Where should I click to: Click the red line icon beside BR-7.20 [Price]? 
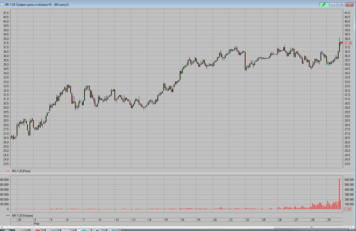coord(8,171)
